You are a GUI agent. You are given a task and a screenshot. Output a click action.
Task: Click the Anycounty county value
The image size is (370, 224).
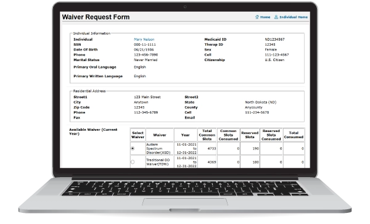point(253,107)
